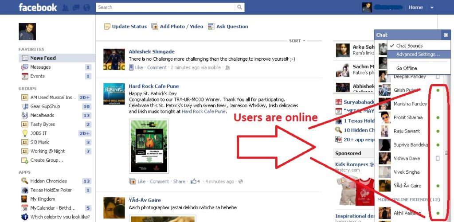Open the Kids Rompers sponsored ad link
The image size is (454, 222).
pos(354,164)
